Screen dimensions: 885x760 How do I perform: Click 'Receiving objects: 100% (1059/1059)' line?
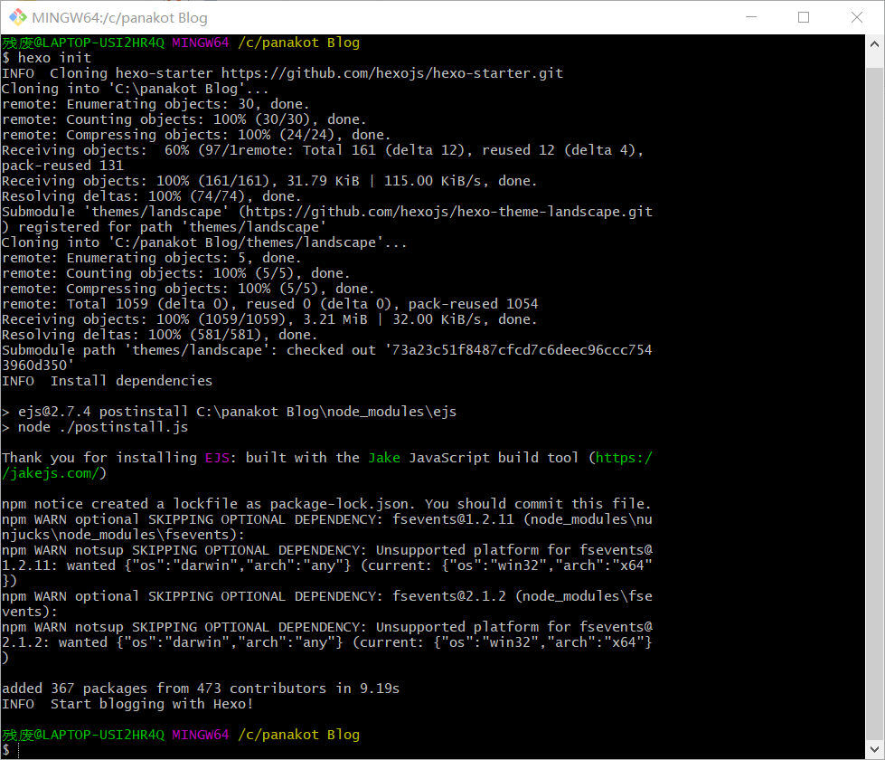[269, 319]
